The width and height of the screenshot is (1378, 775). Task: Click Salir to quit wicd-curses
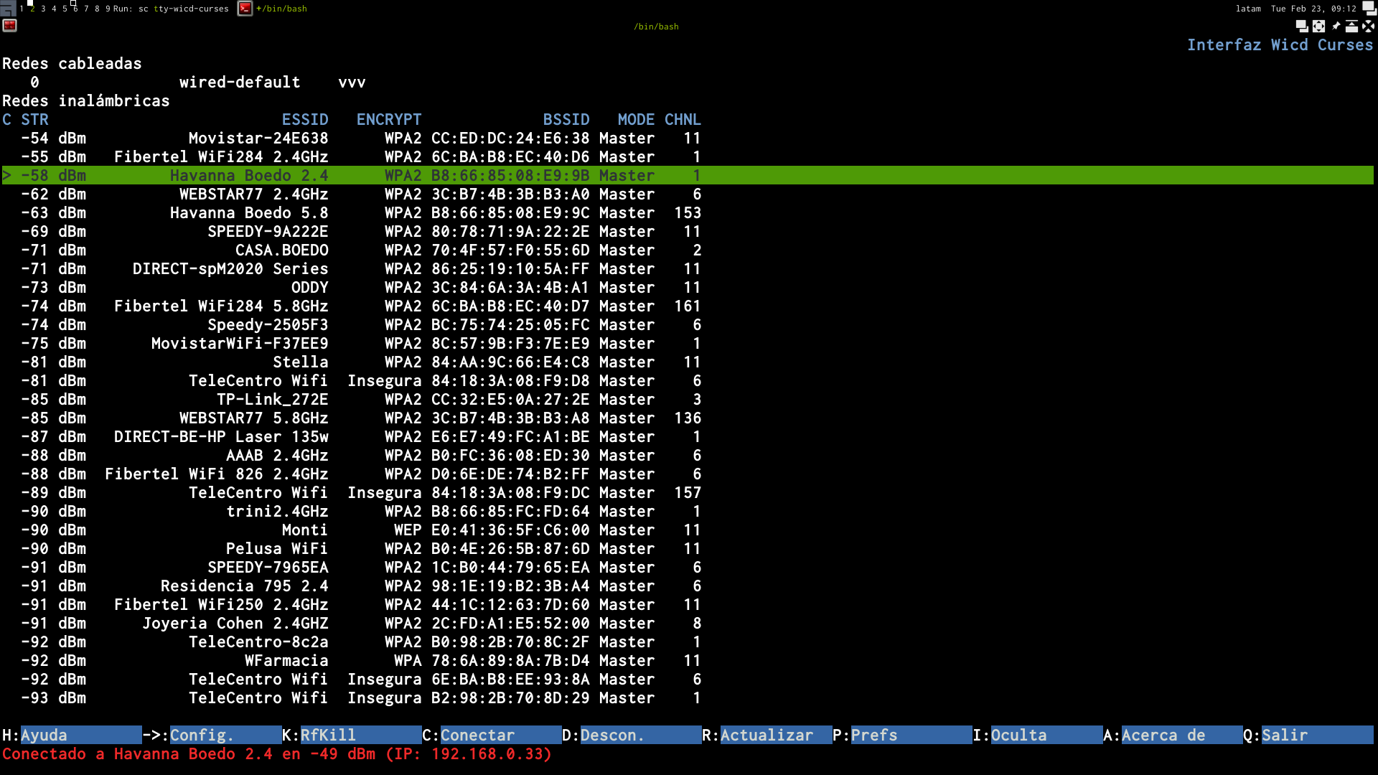pos(1317,735)
